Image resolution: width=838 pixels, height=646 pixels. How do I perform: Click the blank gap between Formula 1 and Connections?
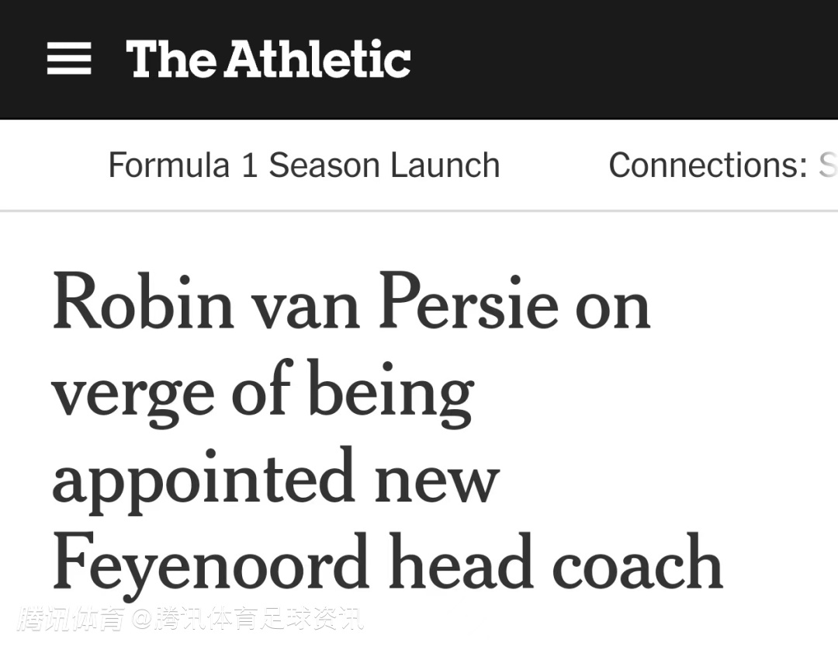pyautogui.click(x=554, y=165)
